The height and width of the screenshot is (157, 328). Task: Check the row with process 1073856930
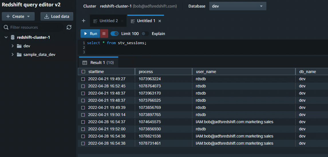(x=83, y=129)
